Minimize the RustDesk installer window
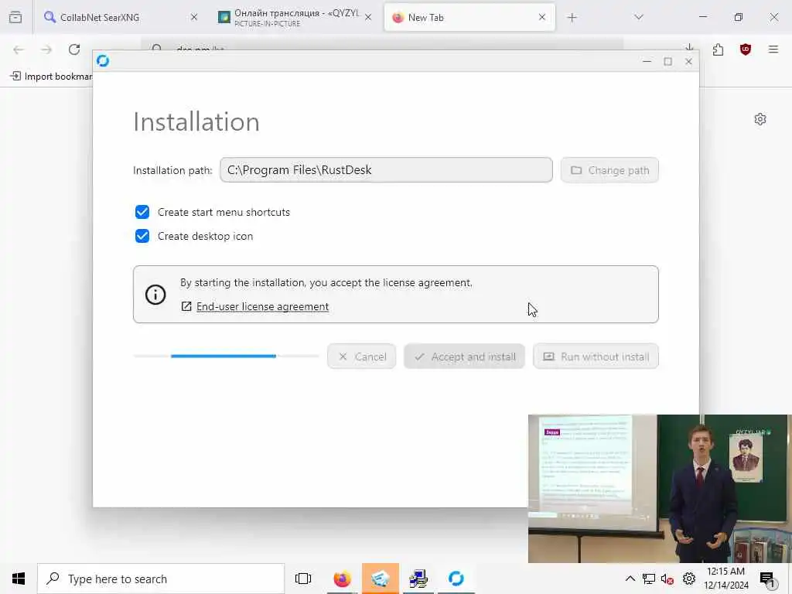 [647, 61]
